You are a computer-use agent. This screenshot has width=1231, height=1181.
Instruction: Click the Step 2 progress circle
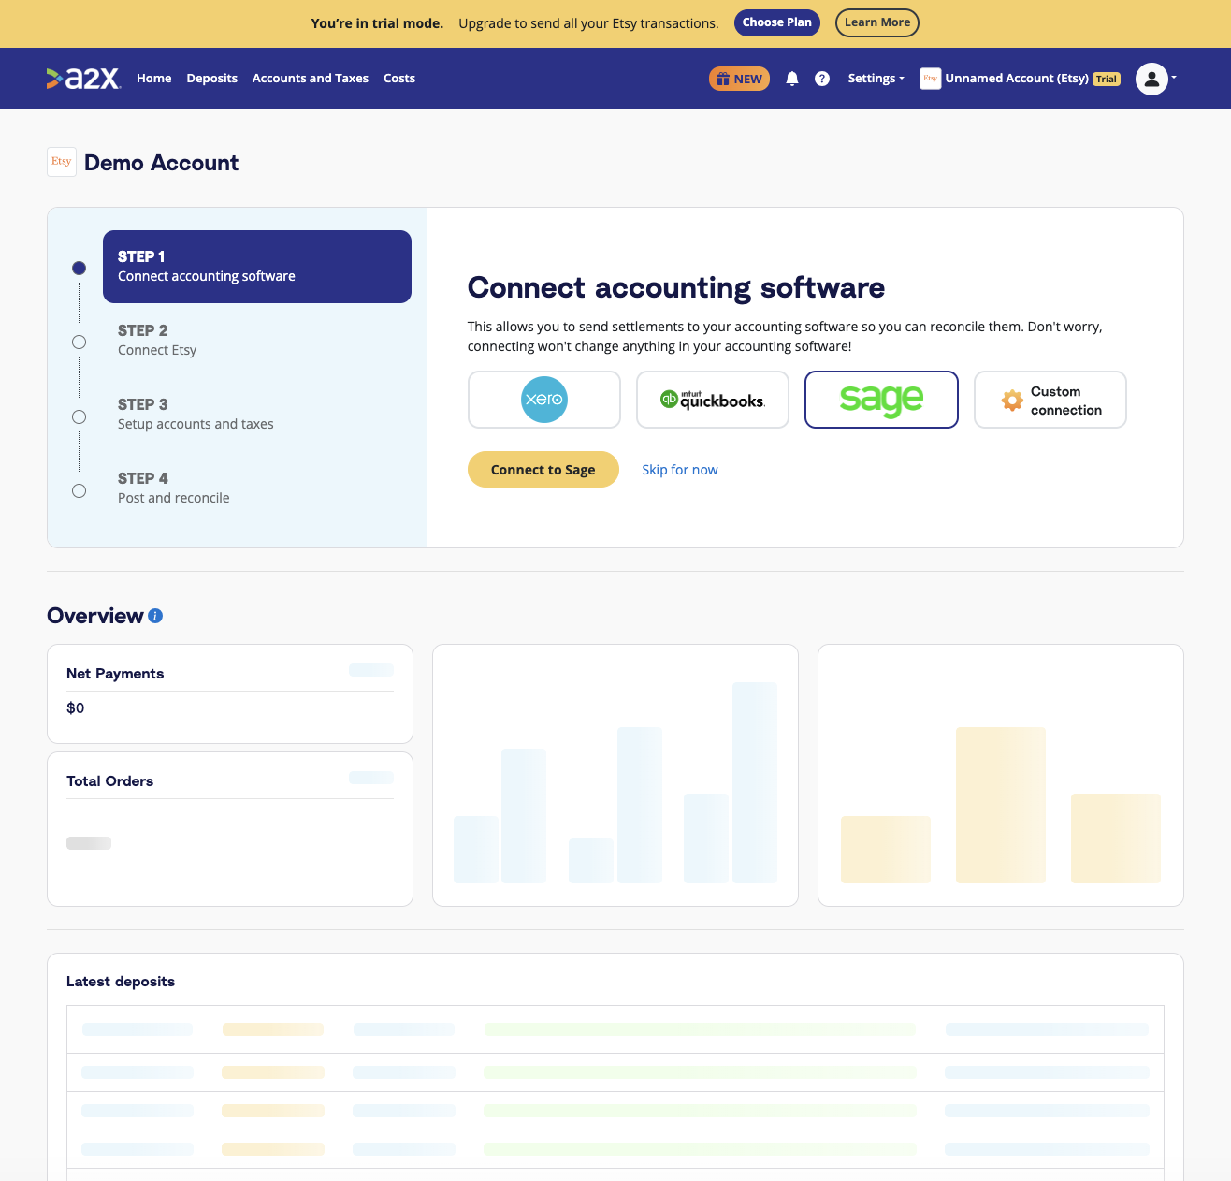coord(80,343)
